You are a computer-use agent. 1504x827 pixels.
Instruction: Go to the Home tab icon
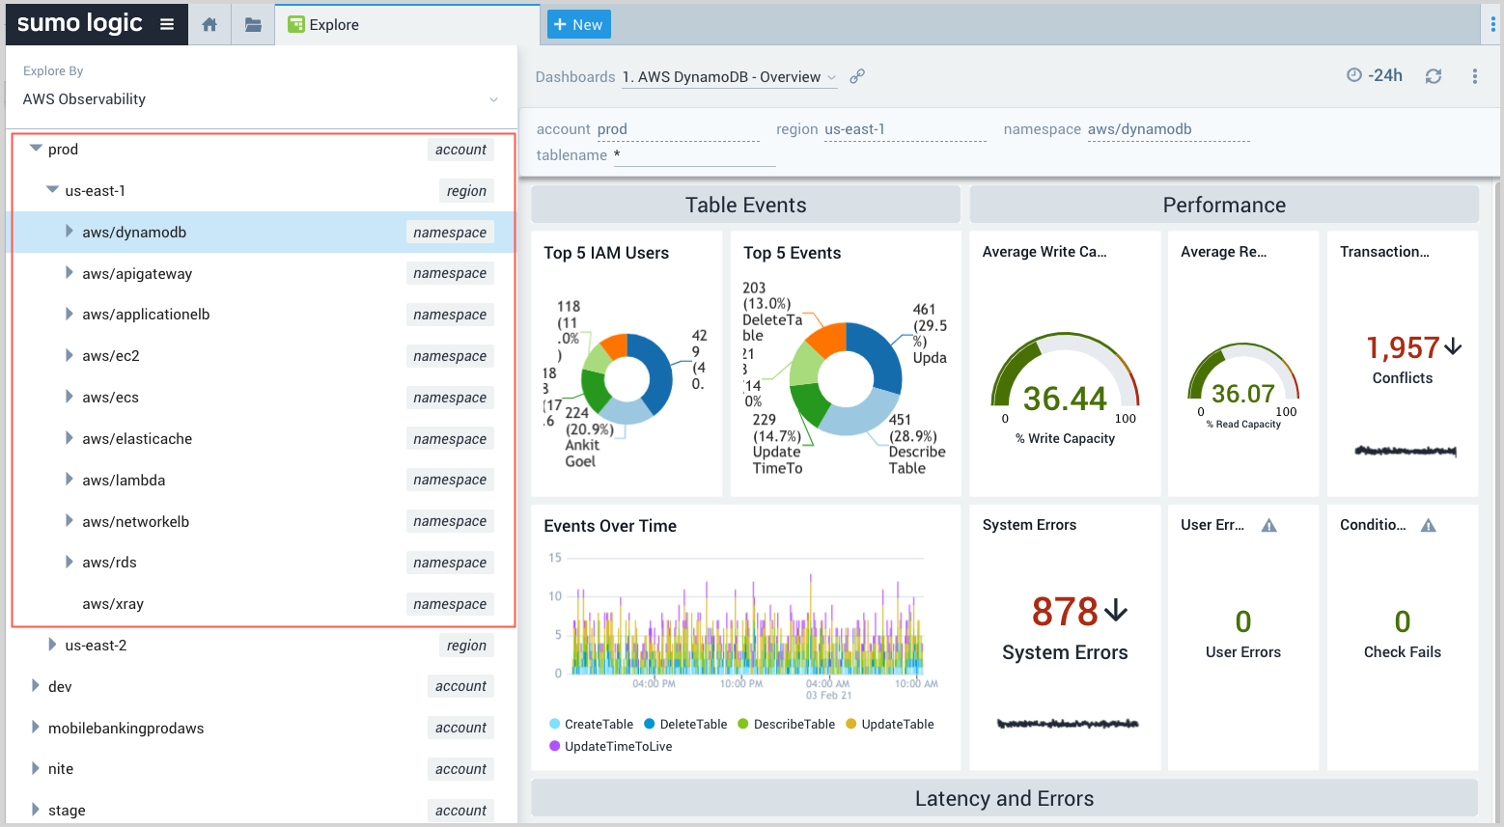click(209, 25)
